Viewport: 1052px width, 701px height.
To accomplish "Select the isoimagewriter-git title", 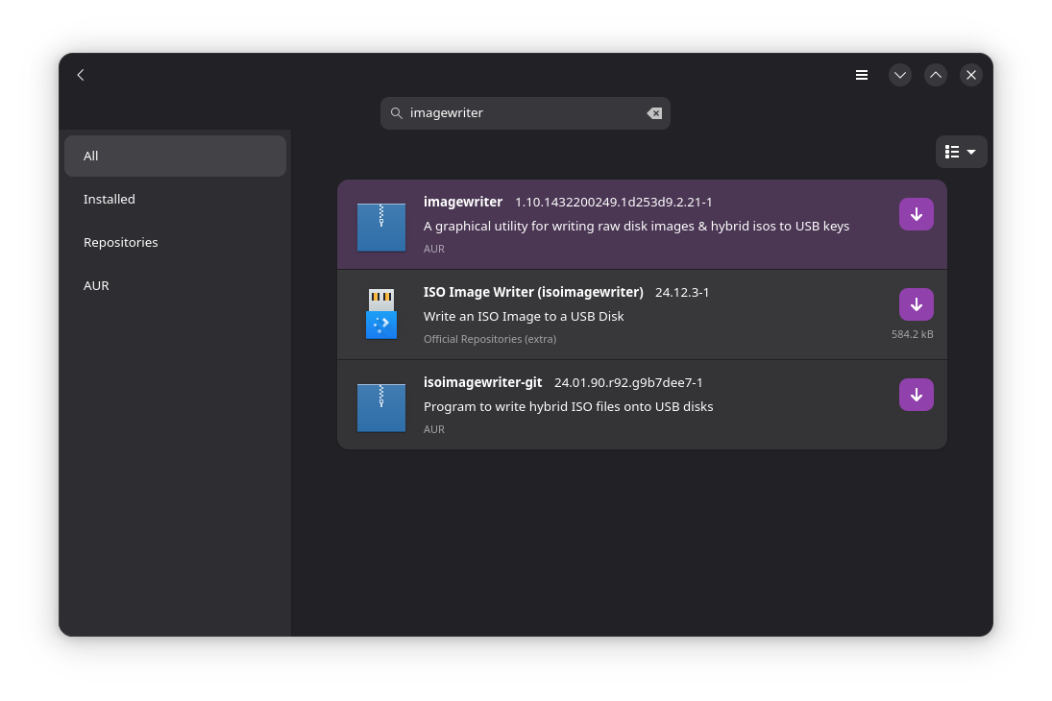I will [482, 382].
